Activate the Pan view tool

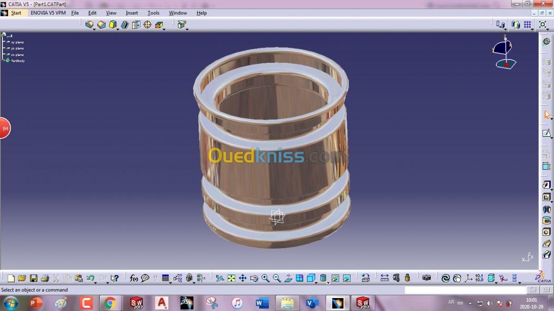243,278
